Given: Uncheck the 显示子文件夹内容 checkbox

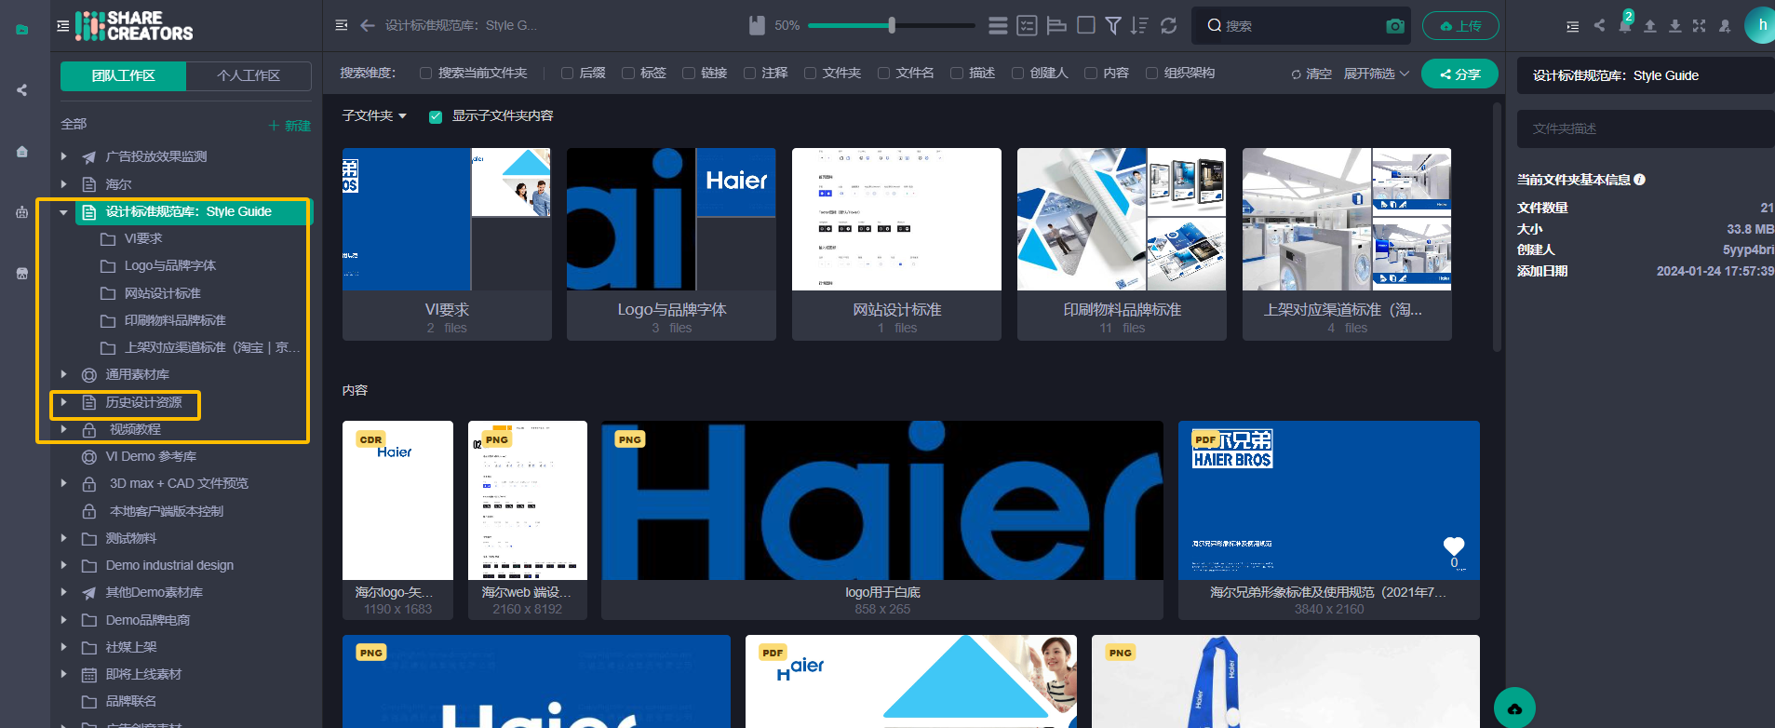Looking at the screenshot, I should [x=436, y=116].
